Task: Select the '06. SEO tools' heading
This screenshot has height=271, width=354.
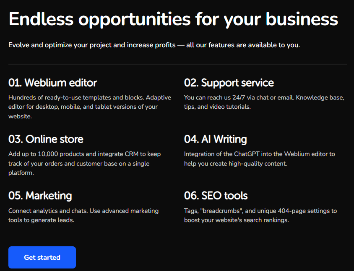Action: click(x=216, y=196)
